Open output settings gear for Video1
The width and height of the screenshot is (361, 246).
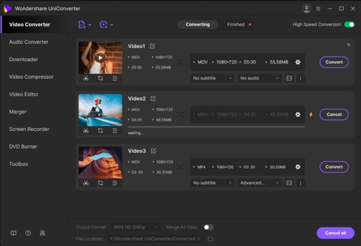coord(297,62)
